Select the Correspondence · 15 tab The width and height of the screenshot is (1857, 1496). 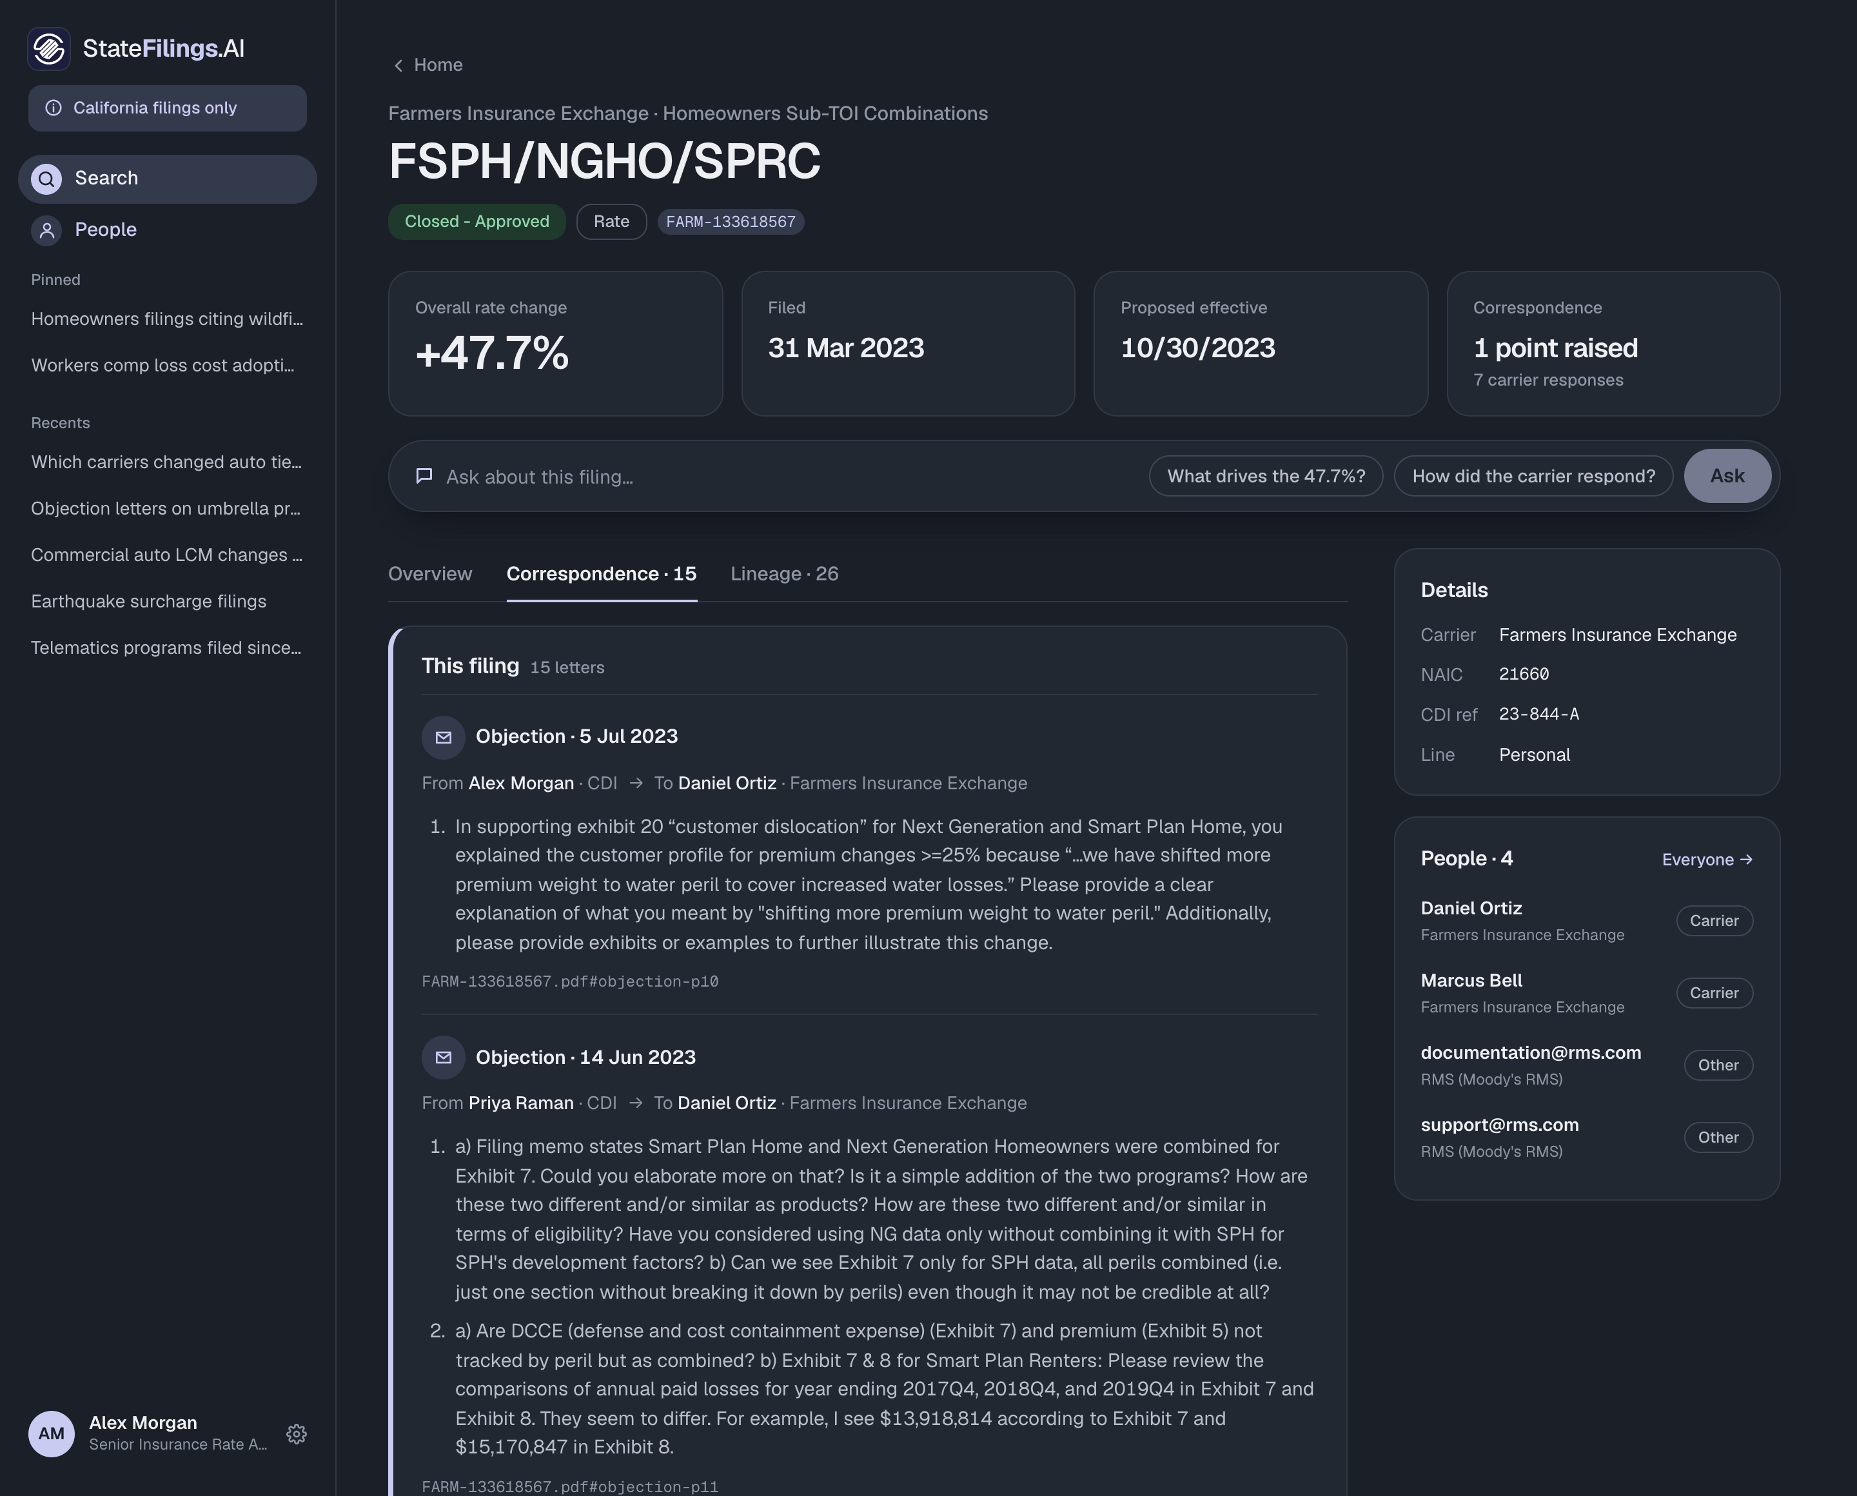pos(602,574)
